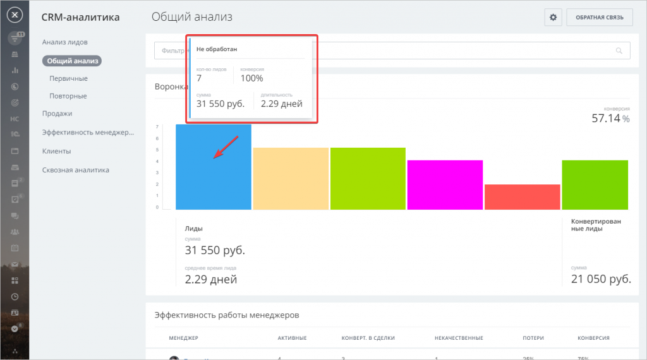Open the Первичные leads analysis
The height and width of the screenshot is (360, 647).
(68, 78)
